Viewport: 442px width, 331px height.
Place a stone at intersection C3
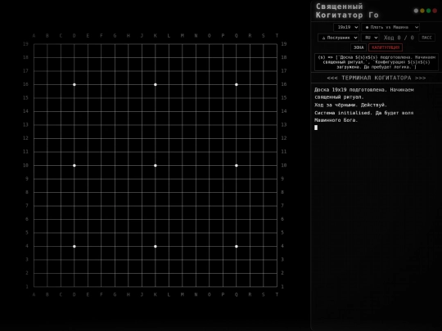click(x=61, y=260)
